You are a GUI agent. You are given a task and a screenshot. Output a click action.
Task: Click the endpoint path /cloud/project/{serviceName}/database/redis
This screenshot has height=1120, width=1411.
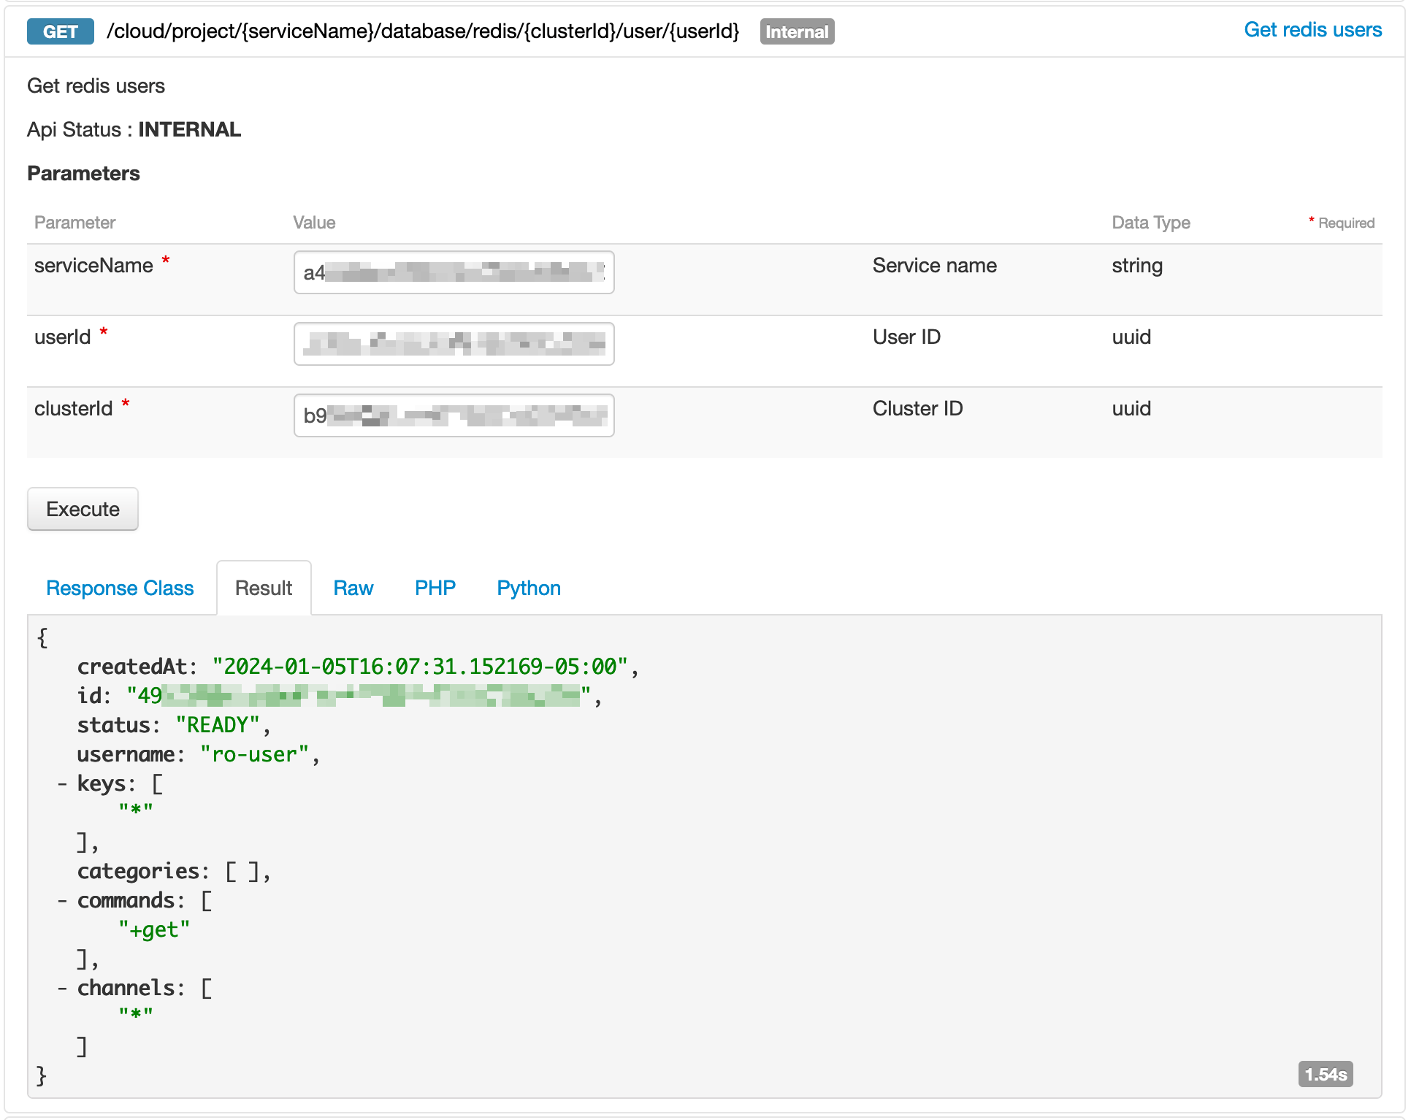[x=423, y=31]
